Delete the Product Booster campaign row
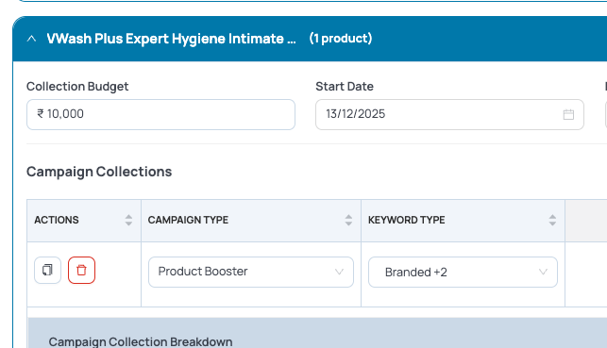This screenshot has height=348, width=607. [x=82, y=270]
